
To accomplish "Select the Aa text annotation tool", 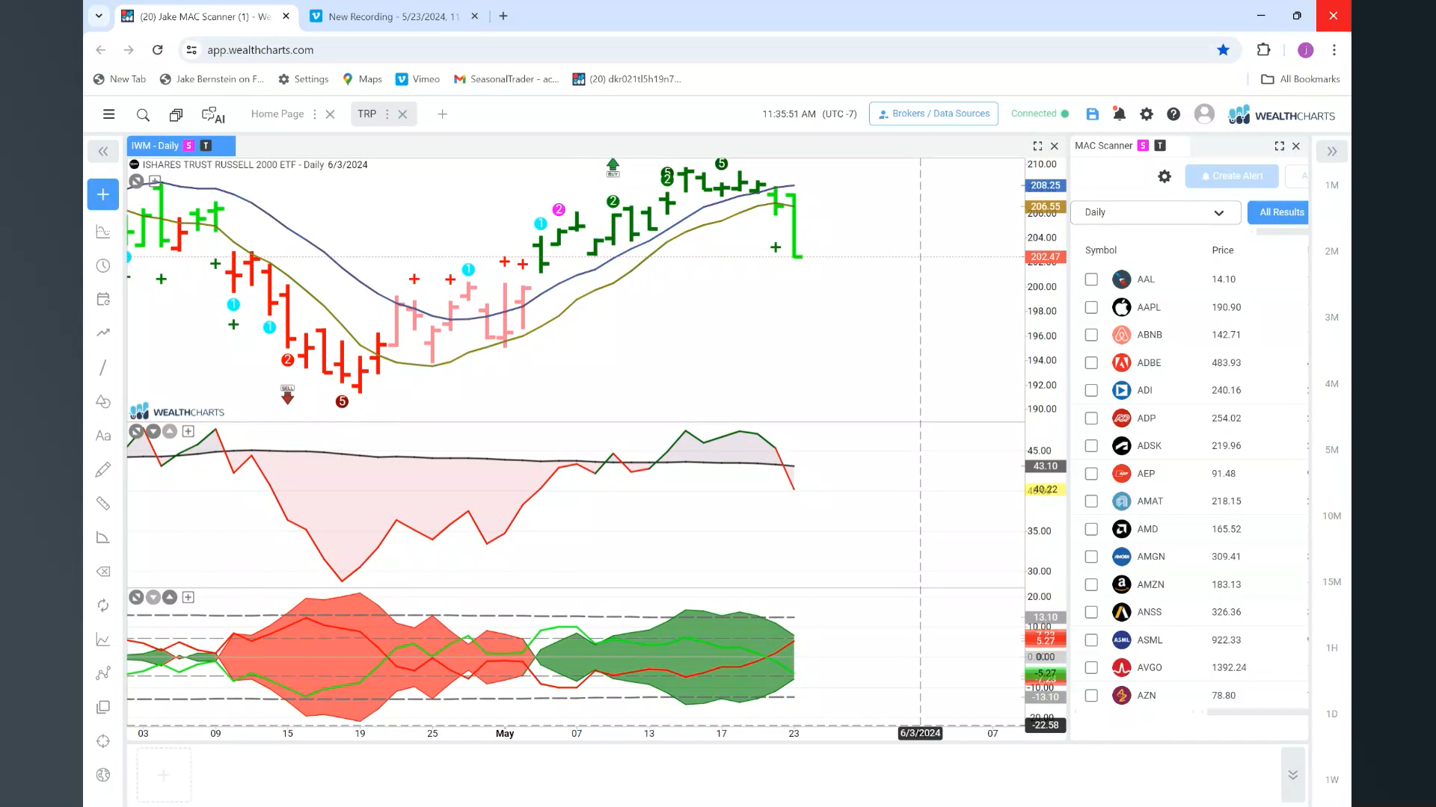I will (103, 436).
